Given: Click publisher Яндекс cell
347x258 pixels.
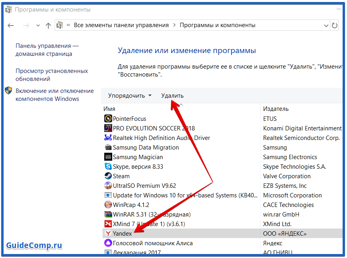Looking at the screenshot, I should click(272, 243).
